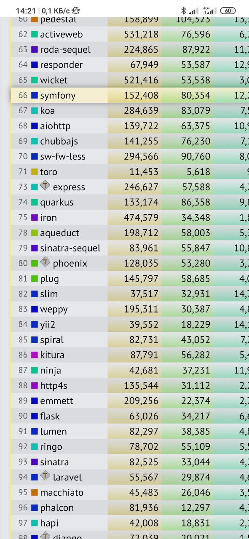Screen dimensions: 249x539
Task: Click the purple color square beside iron
Action: click(x=35, y=218)
